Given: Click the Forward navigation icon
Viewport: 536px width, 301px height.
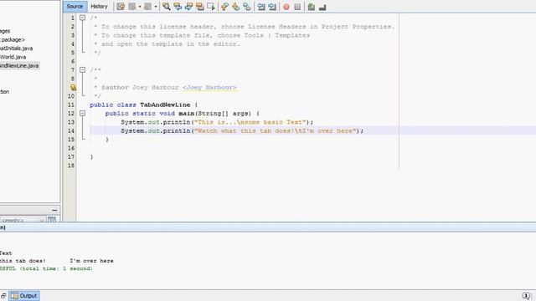Looking at the screenshot, I should pyautogui.click(x=147, y=7).
